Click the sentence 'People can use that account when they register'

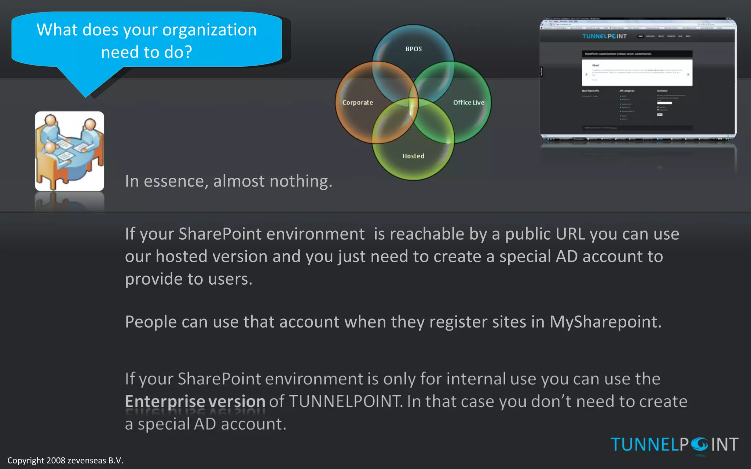(x=393, y=322)
